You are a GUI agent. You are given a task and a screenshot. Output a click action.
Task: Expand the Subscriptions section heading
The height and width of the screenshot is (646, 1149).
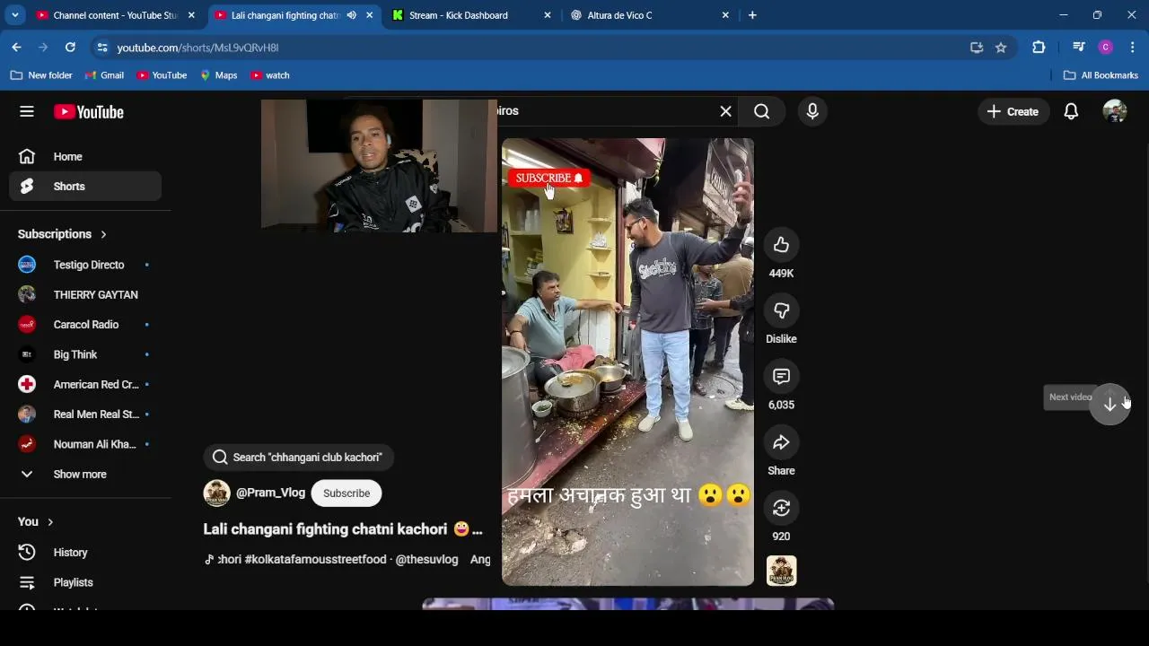tap(62, 234)
